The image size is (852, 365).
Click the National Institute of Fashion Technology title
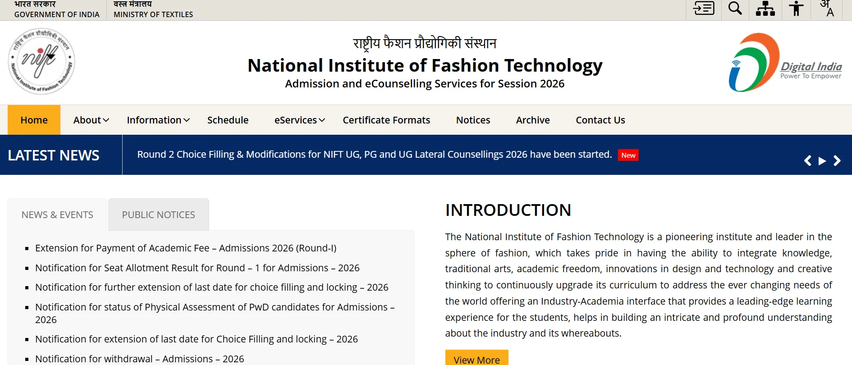pyautogui.click(x=425, y=66)
